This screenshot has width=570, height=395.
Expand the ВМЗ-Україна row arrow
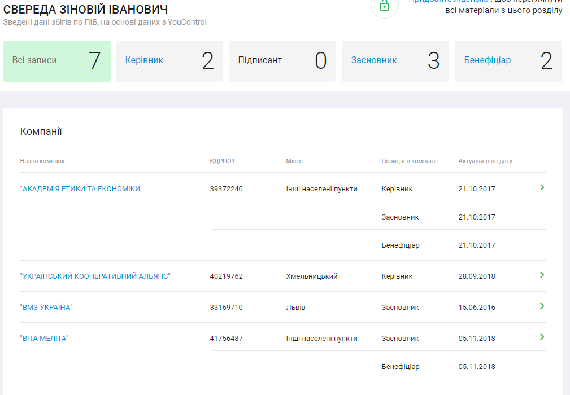tap(542, 306)
